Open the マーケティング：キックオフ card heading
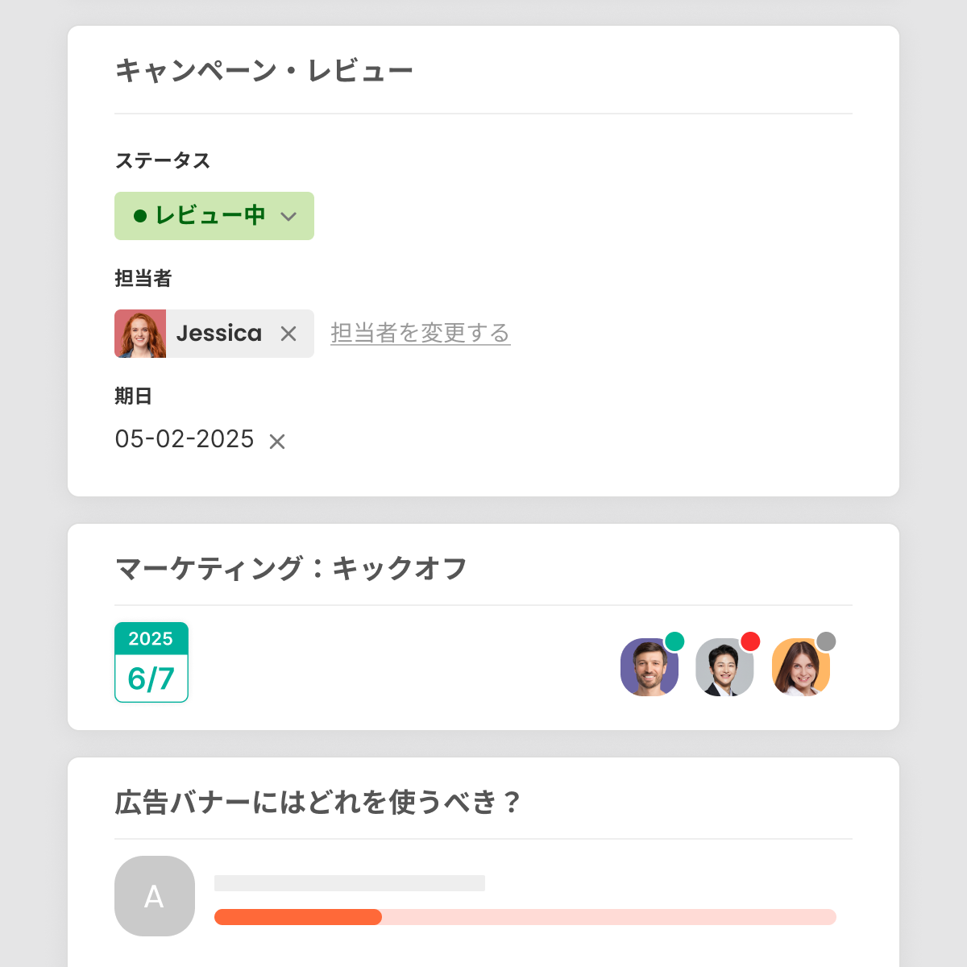967x967 pixels. (x=291, y=569)
